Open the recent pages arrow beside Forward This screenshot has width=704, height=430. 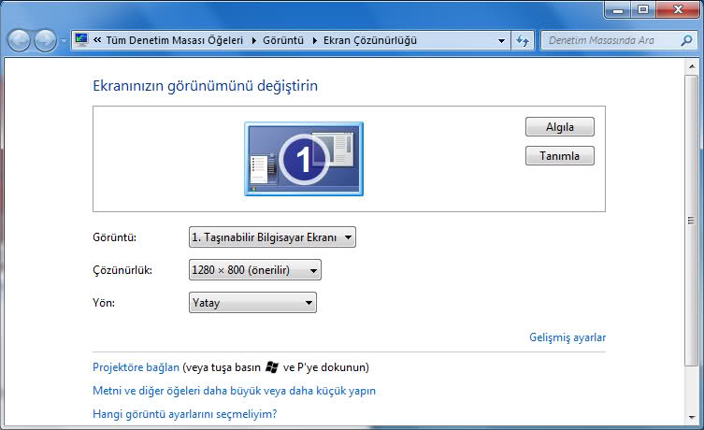pos(63,41)
